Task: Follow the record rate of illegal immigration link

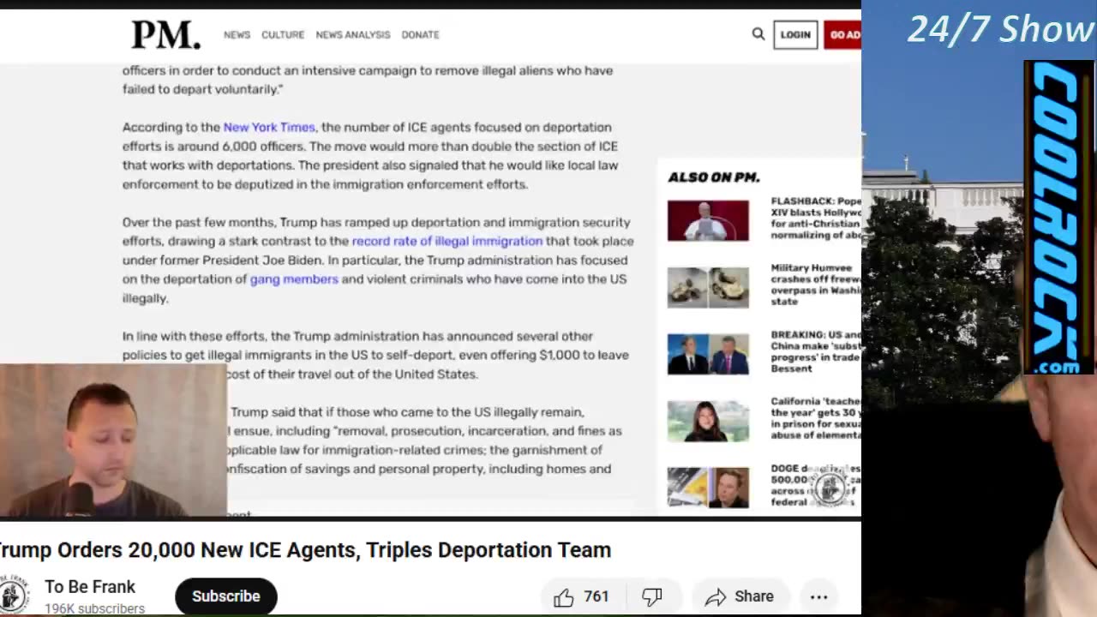Action: 447,241
